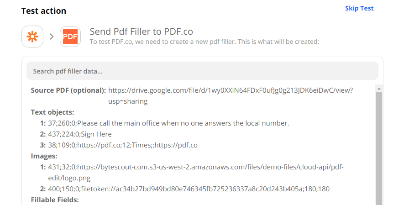Select the Fillable Fields section label
The width and height of the screenshot is (404, 205).
coord(55,200)
